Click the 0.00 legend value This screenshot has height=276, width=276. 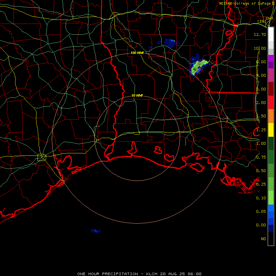coord(261,225)
